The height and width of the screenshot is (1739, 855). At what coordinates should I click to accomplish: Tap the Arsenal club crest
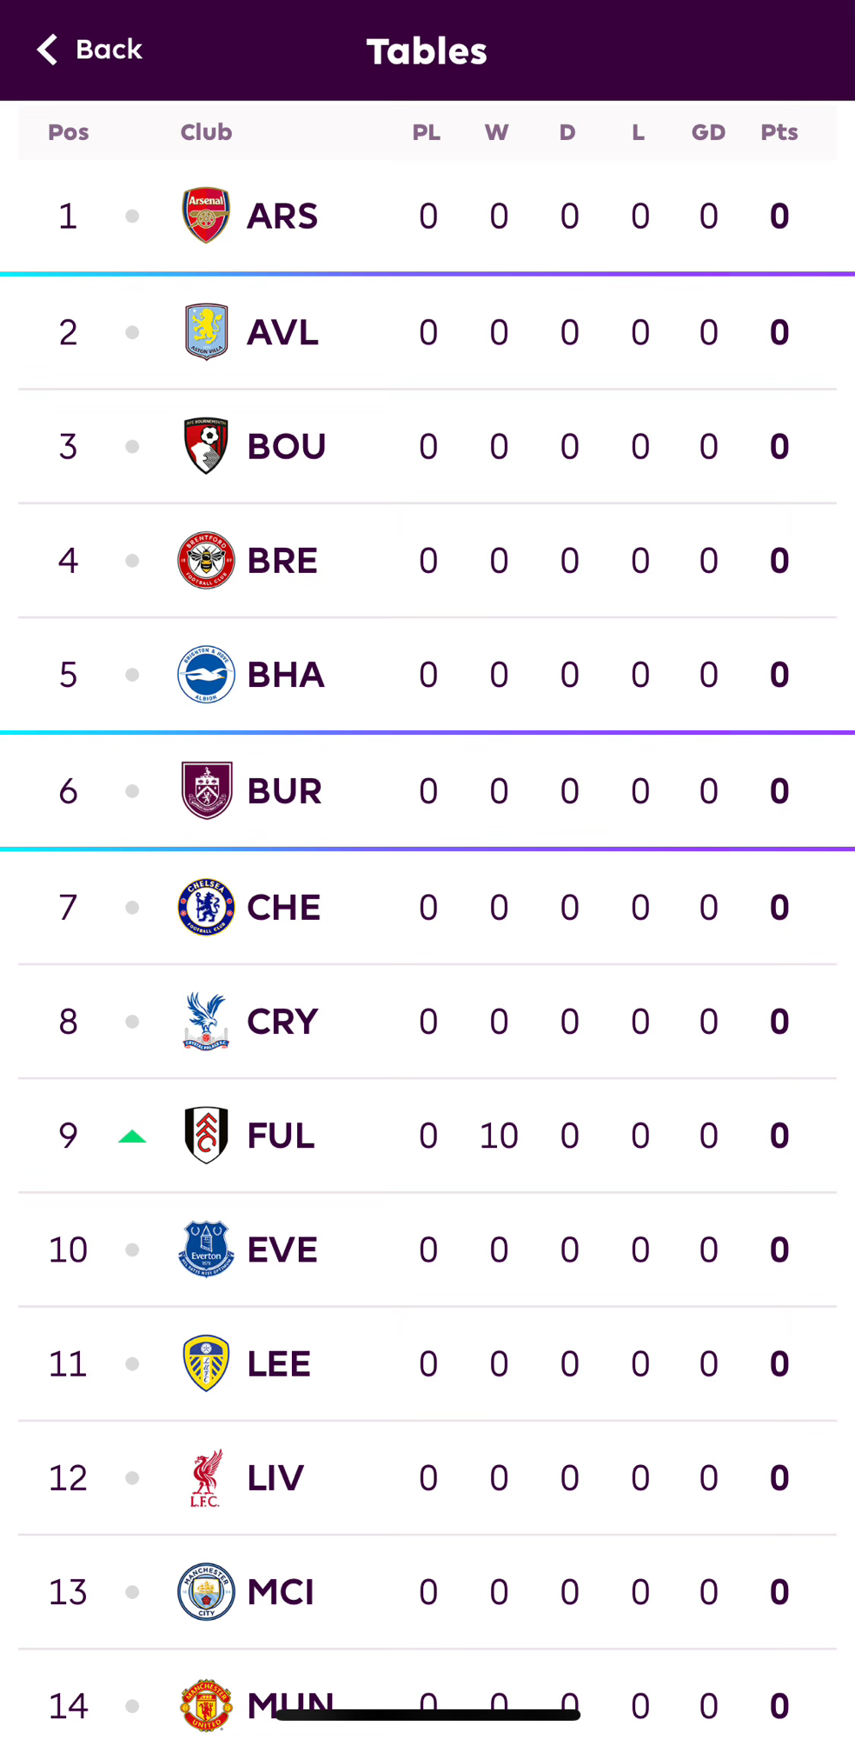[206, 216]
